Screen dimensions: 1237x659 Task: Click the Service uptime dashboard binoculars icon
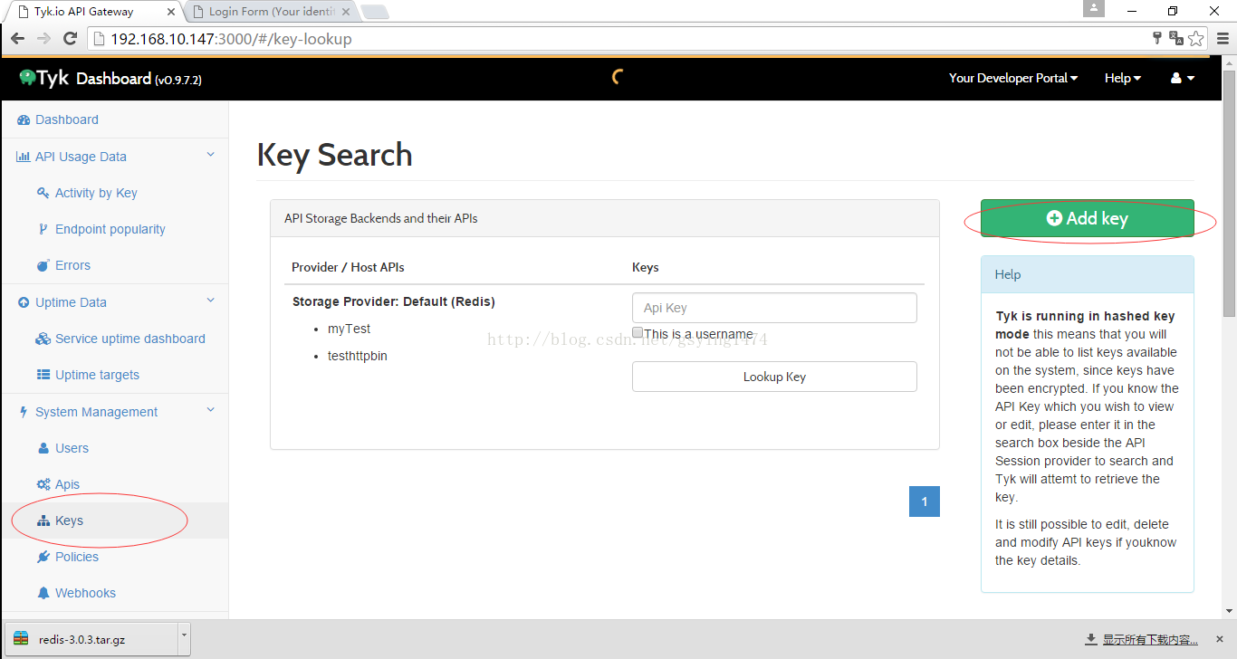point(43,339)
